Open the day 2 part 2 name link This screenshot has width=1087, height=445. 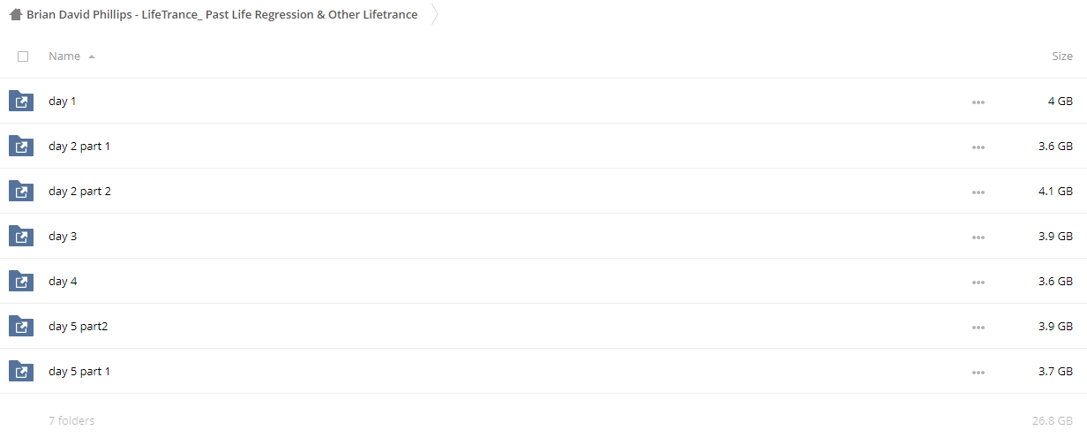[x=79, y=191]
